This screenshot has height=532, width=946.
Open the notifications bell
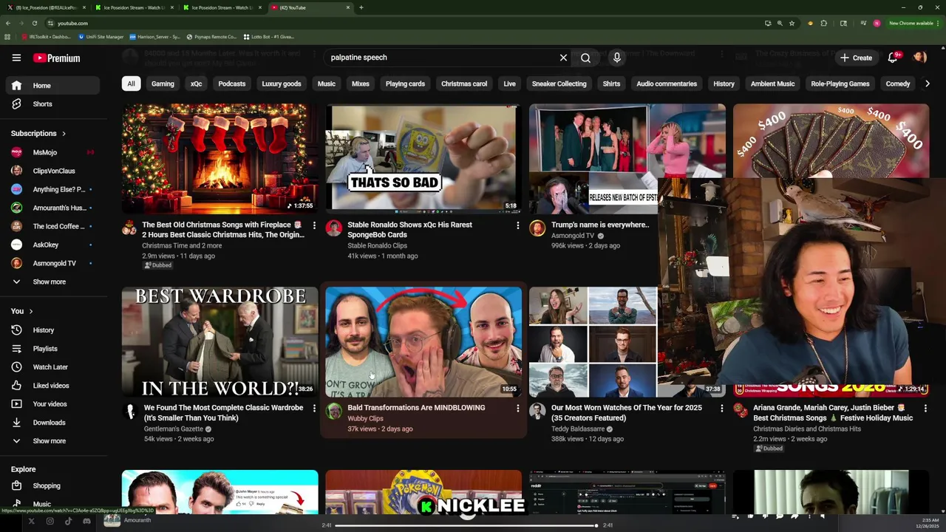pyautogui.click(x=893, y=58)
